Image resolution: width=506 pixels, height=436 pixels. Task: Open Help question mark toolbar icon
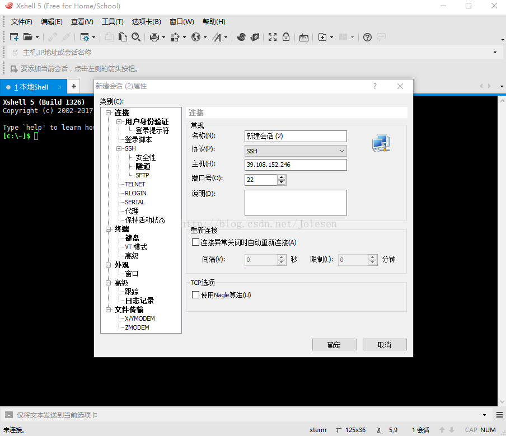click(x=367, y=37)
